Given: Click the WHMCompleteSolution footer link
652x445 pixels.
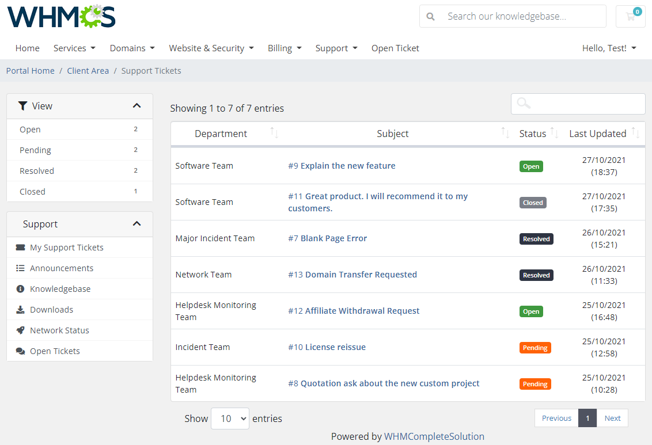Looking at the screenshot, I should (434, 436).
